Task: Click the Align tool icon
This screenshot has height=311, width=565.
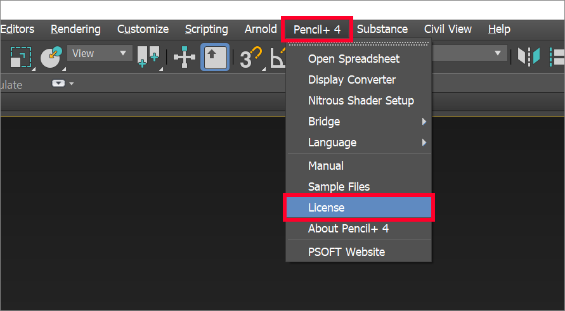Action: (x=557, y=57)
